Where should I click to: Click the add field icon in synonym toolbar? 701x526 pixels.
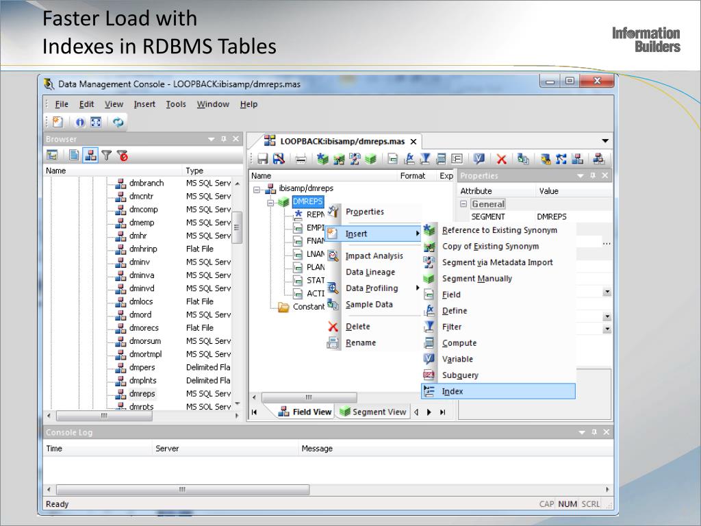[x=392, y=159]
